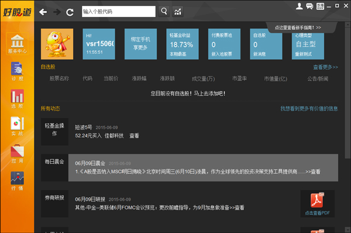
Task: Click the 佳都科技 stock name
Action: (114, 136)
